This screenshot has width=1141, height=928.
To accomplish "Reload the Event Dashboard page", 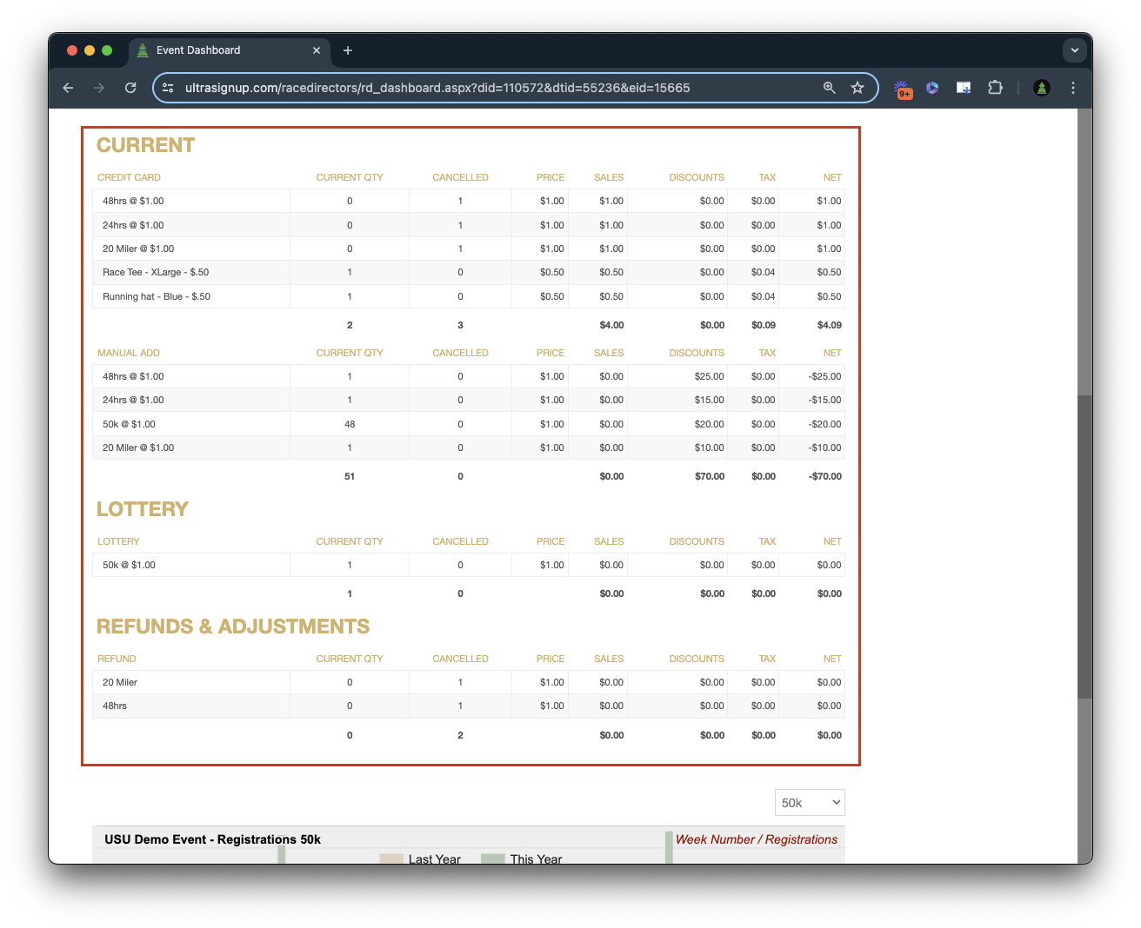I will 130,88.
